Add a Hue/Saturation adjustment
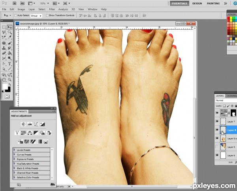The height and width of the screenshot is (191, 237). 23,133
